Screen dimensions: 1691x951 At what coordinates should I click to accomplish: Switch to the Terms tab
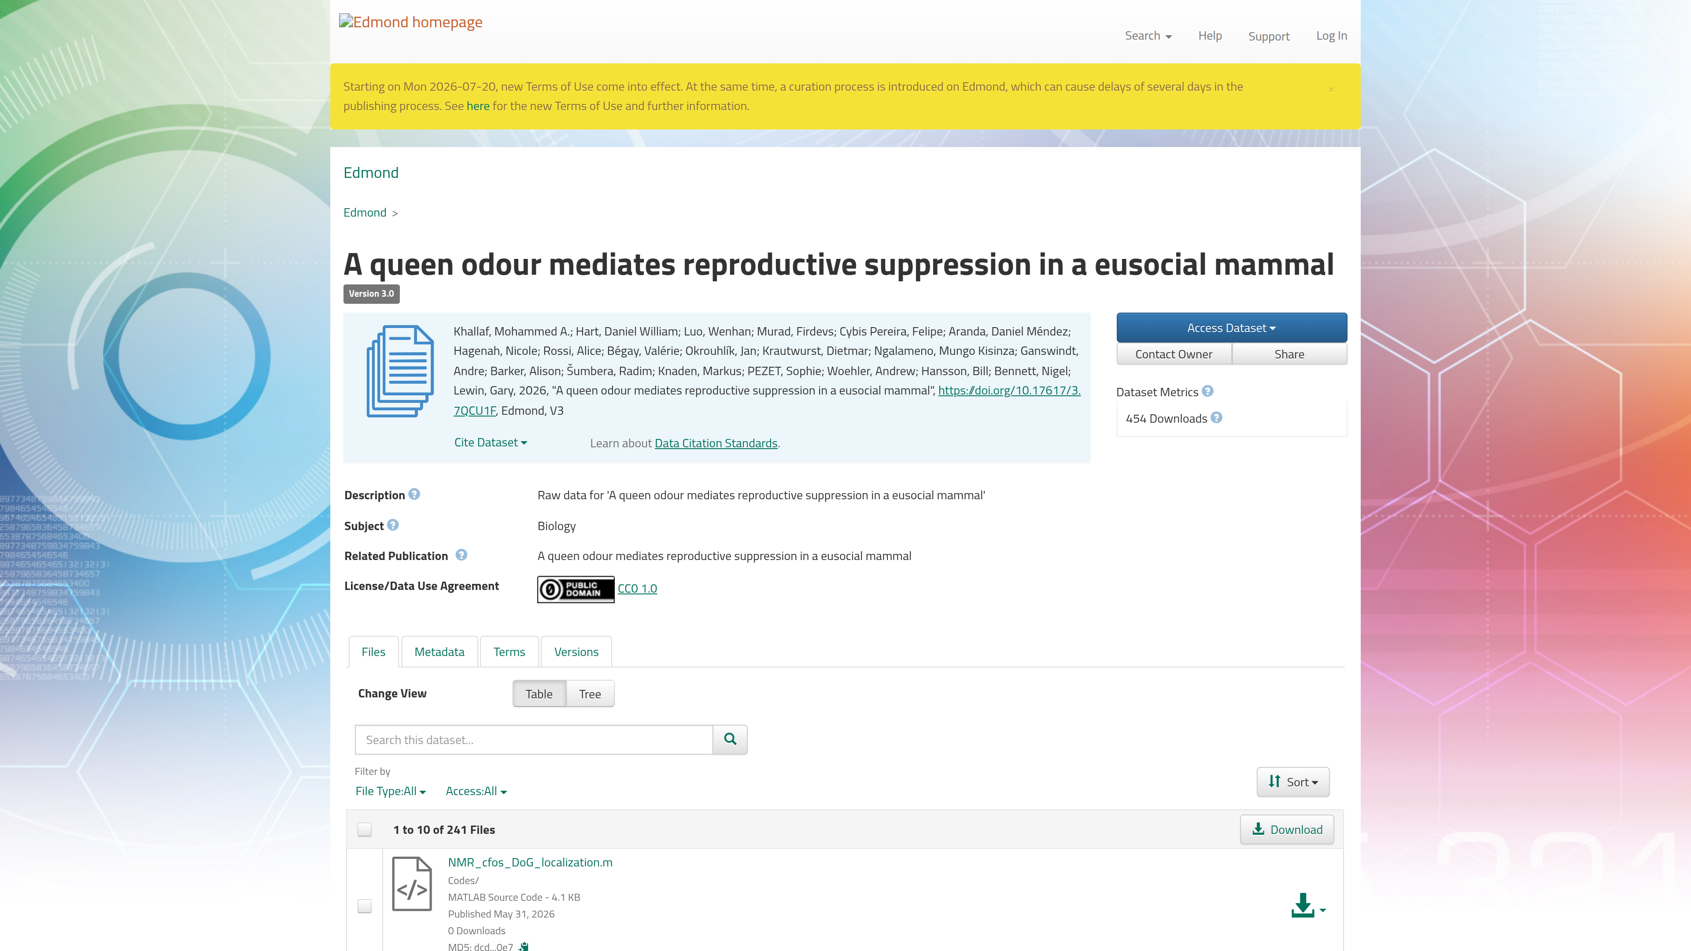[509, 652]
